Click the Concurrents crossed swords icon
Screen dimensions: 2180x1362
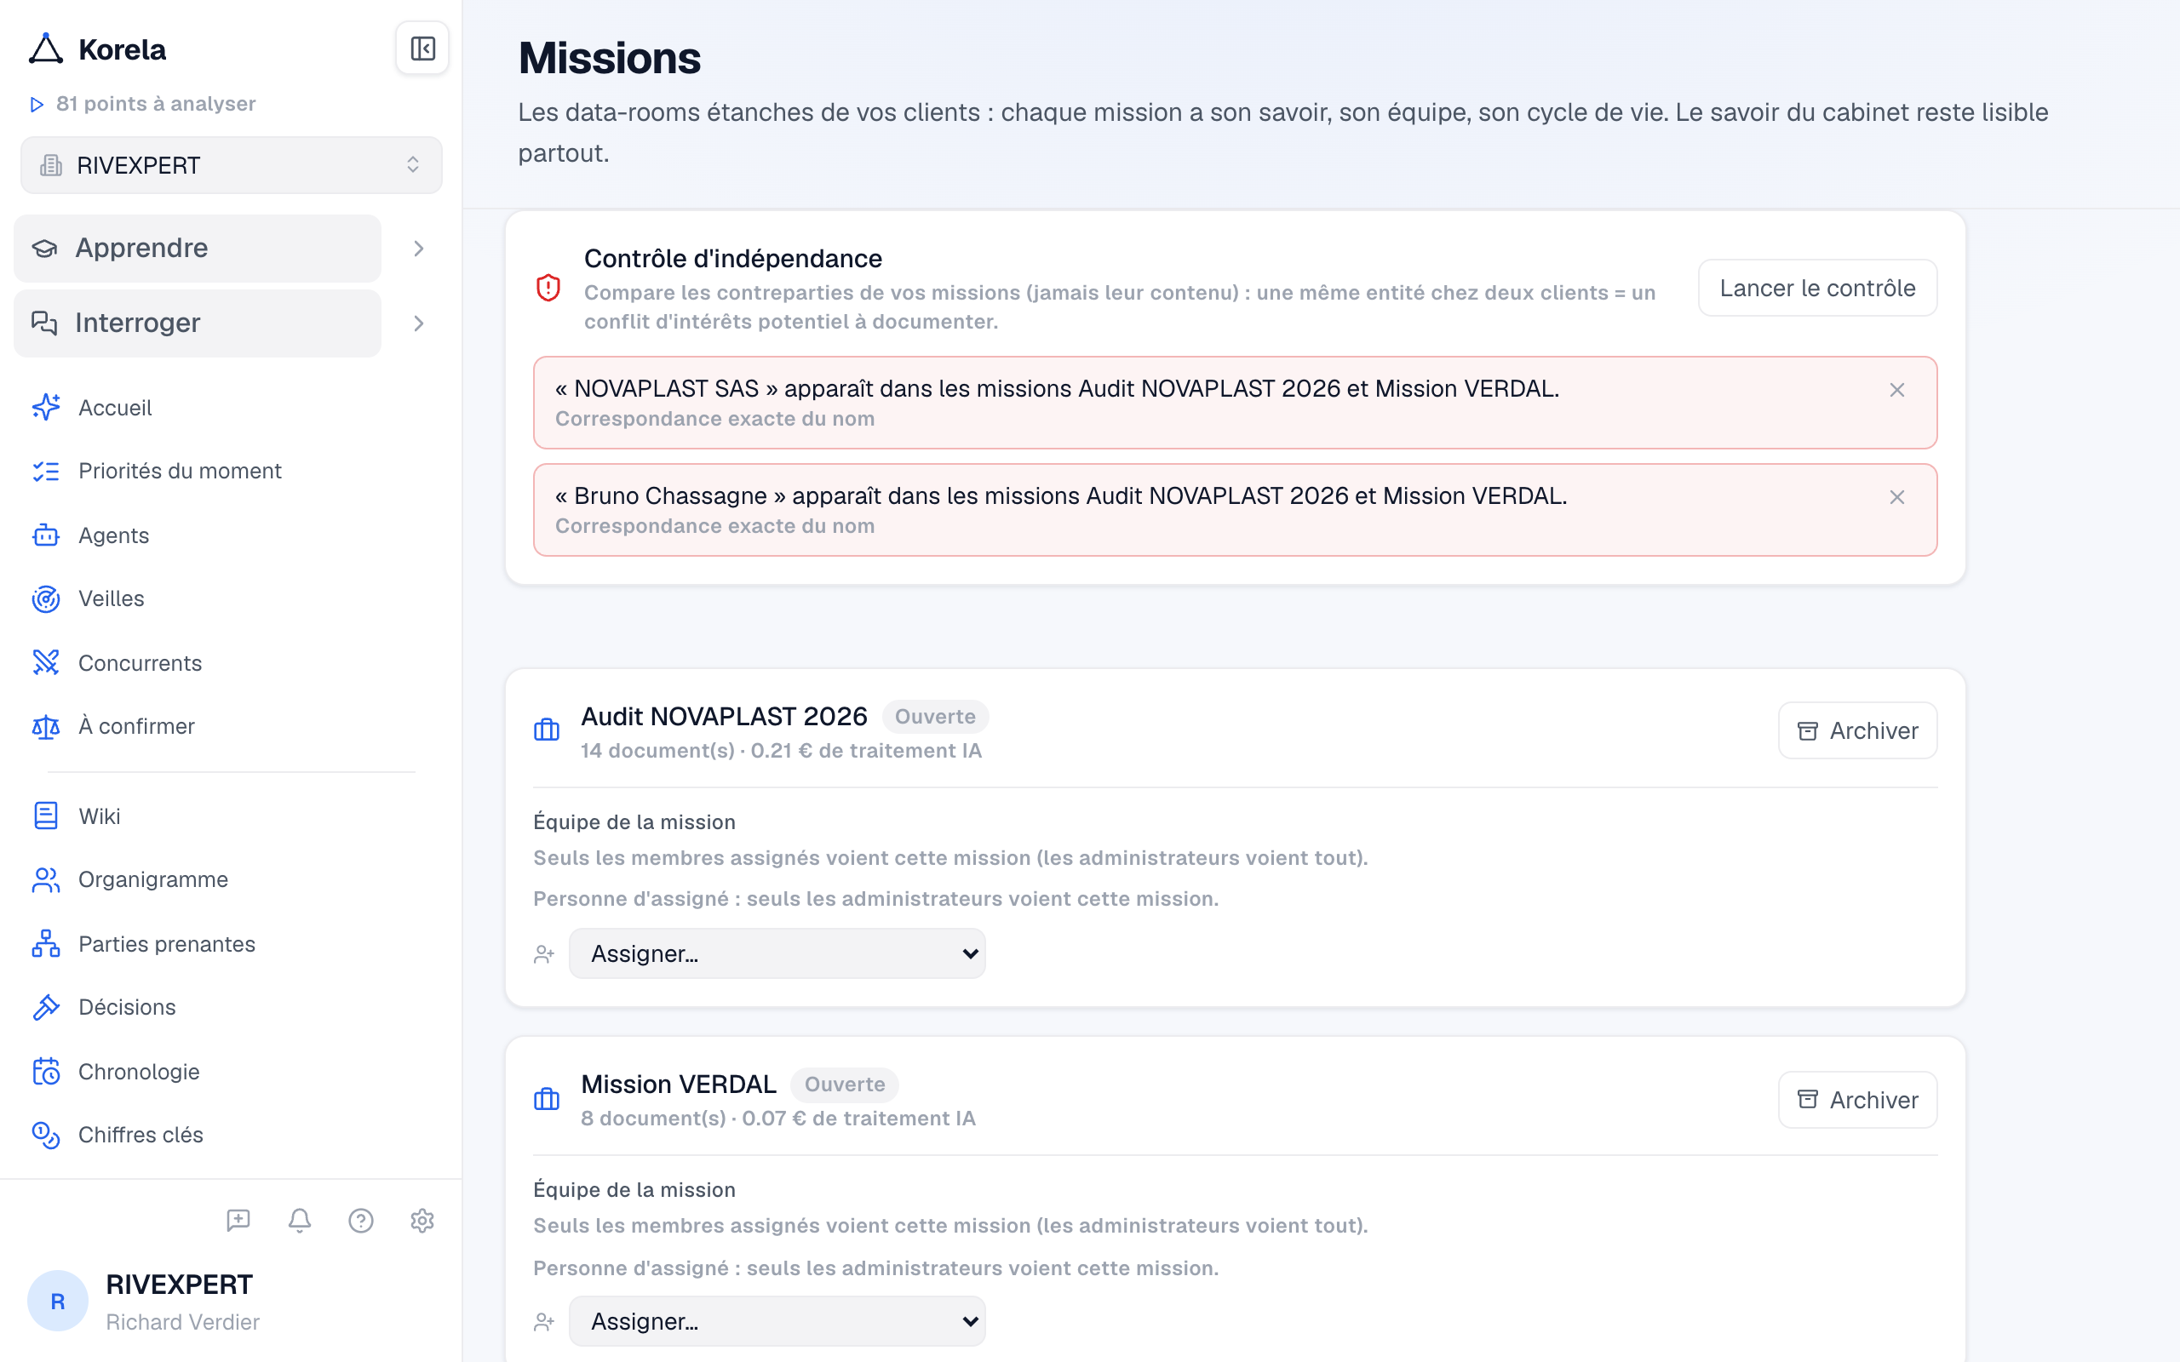click(x=46, y=663)
